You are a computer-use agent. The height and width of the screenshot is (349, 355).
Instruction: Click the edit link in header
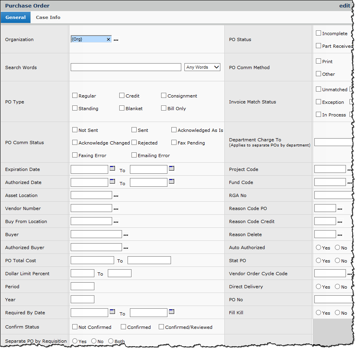[x=344, y=6]
